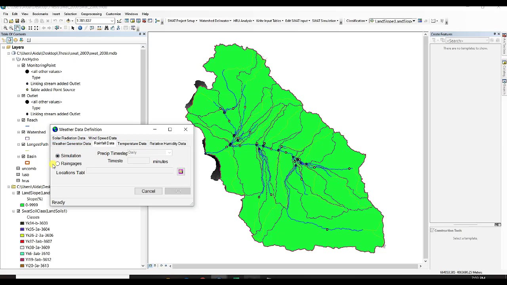Switch to the Weather Generator Data tab
This screenshot has height=285, width=507.
(71, 144)
